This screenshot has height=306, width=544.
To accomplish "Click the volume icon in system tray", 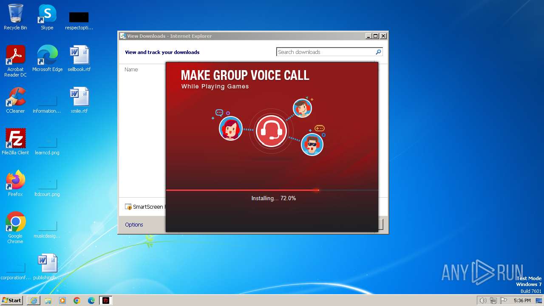I will point(483,300).
